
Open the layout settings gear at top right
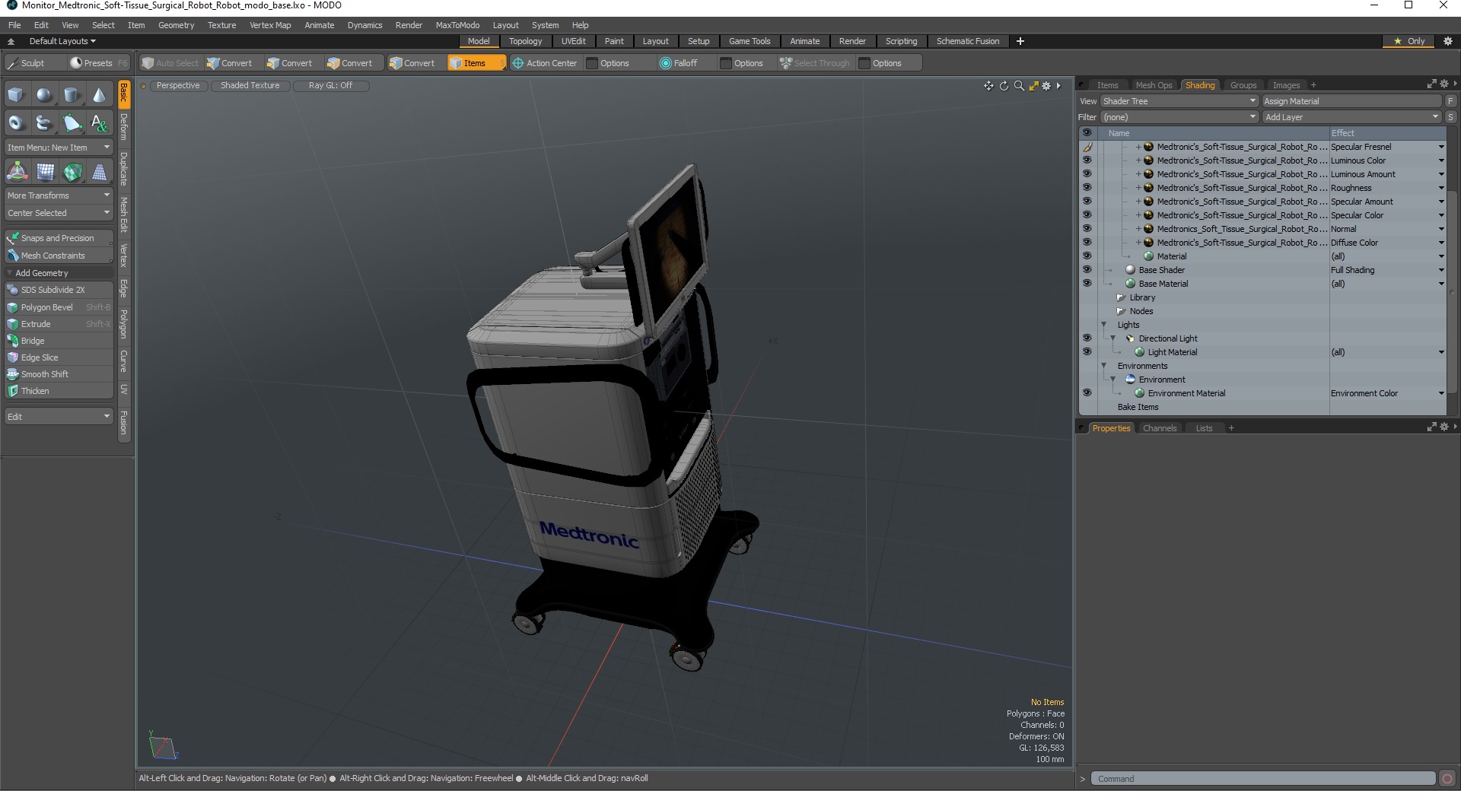[1448, 41]
